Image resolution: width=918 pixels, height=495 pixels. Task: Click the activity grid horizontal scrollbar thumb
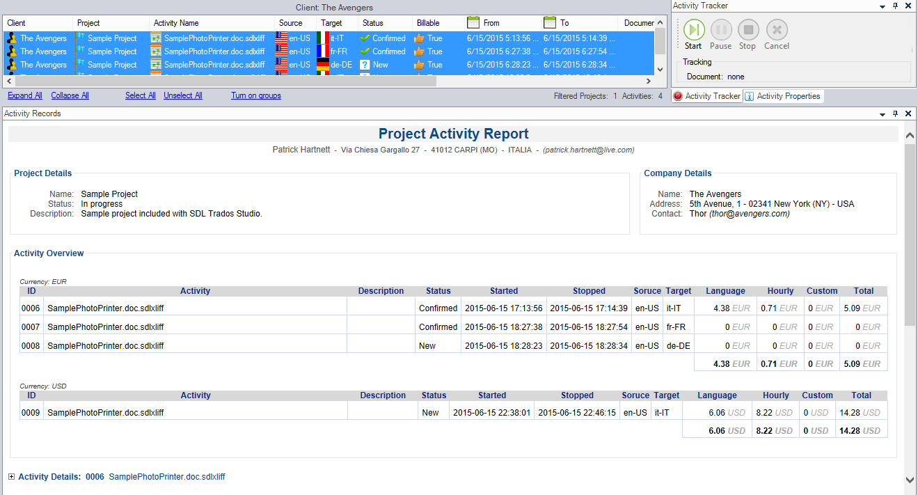[x=224, y=81]
